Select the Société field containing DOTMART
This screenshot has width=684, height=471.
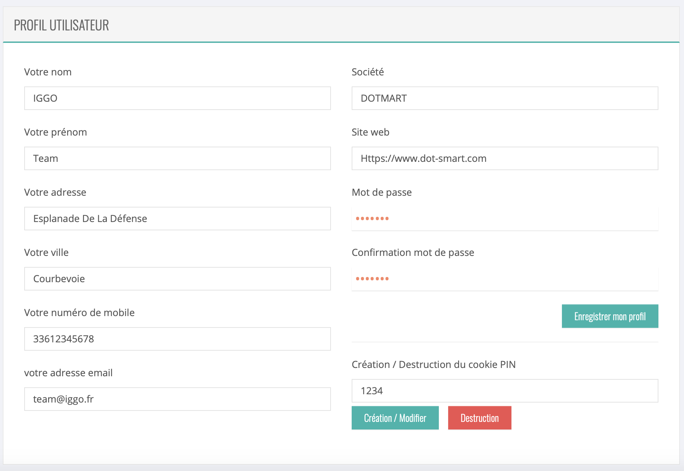pyautogui.click(x=505, y=98)
